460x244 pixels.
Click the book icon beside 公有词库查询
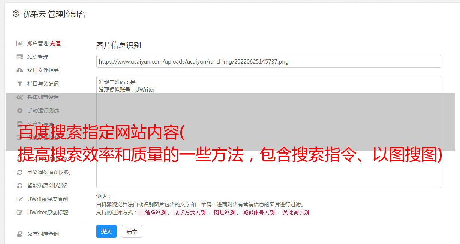(x=20, y=234)
